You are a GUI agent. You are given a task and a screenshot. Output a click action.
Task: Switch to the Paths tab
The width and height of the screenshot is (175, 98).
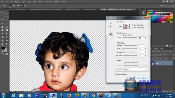tap(162, 48)
